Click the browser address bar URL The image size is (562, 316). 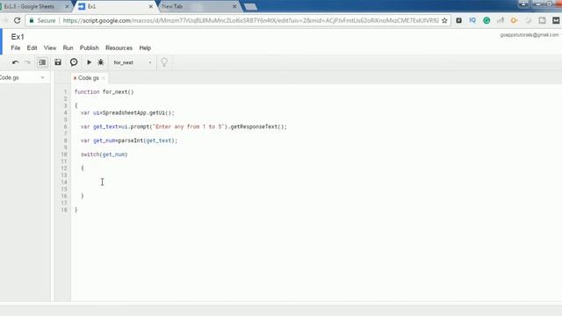[x=250, y=20]
